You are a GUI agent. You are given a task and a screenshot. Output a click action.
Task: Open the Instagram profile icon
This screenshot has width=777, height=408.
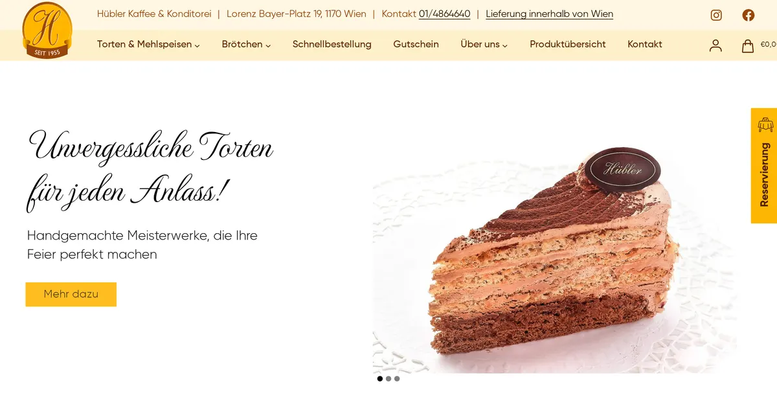pyautogui.click(x=716, y=15)
